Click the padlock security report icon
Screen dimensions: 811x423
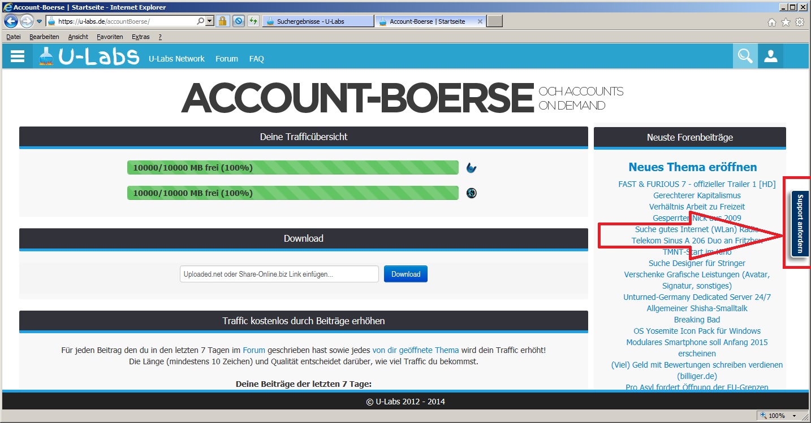click(223, 21)
